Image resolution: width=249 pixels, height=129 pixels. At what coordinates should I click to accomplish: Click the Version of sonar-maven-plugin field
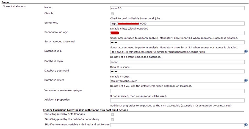(177, 91)
